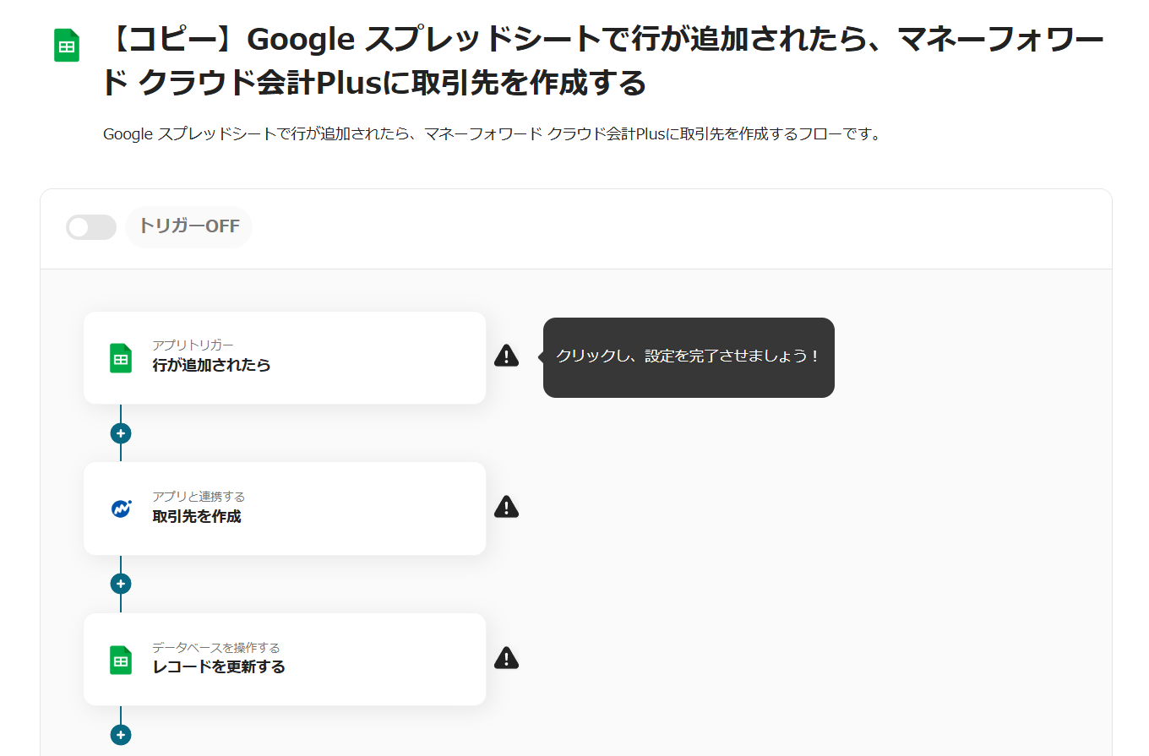This screenshot has width=1149, height=756.
Task: Click the クリックし、設定を完了させましょう tooltip
Action: 688,357
